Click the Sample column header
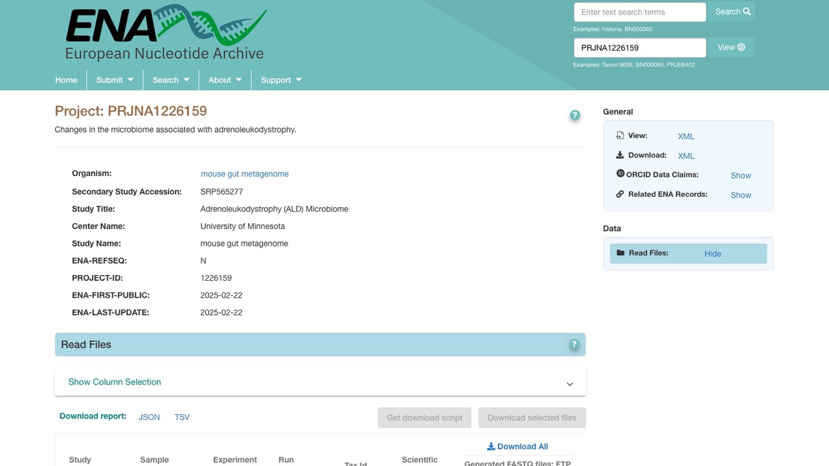The image size is (829, 466). tap(154, 460)
